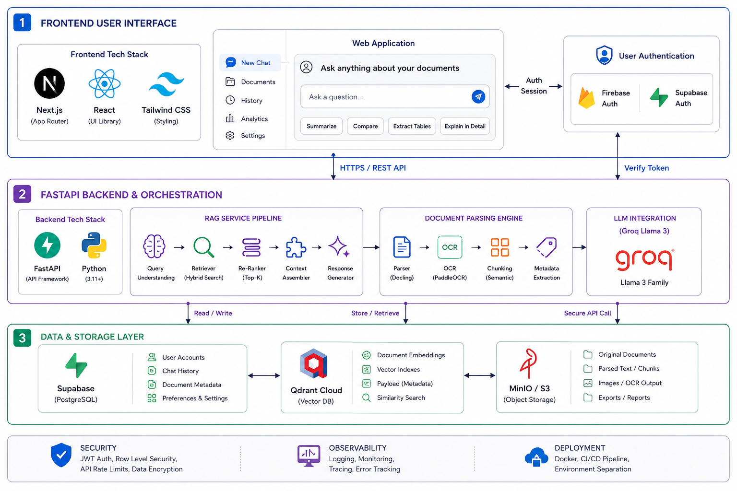The height and width of the screenshot is (491, 737).
Task: Focus the Ask a question input field
Action: click(395, 96)
